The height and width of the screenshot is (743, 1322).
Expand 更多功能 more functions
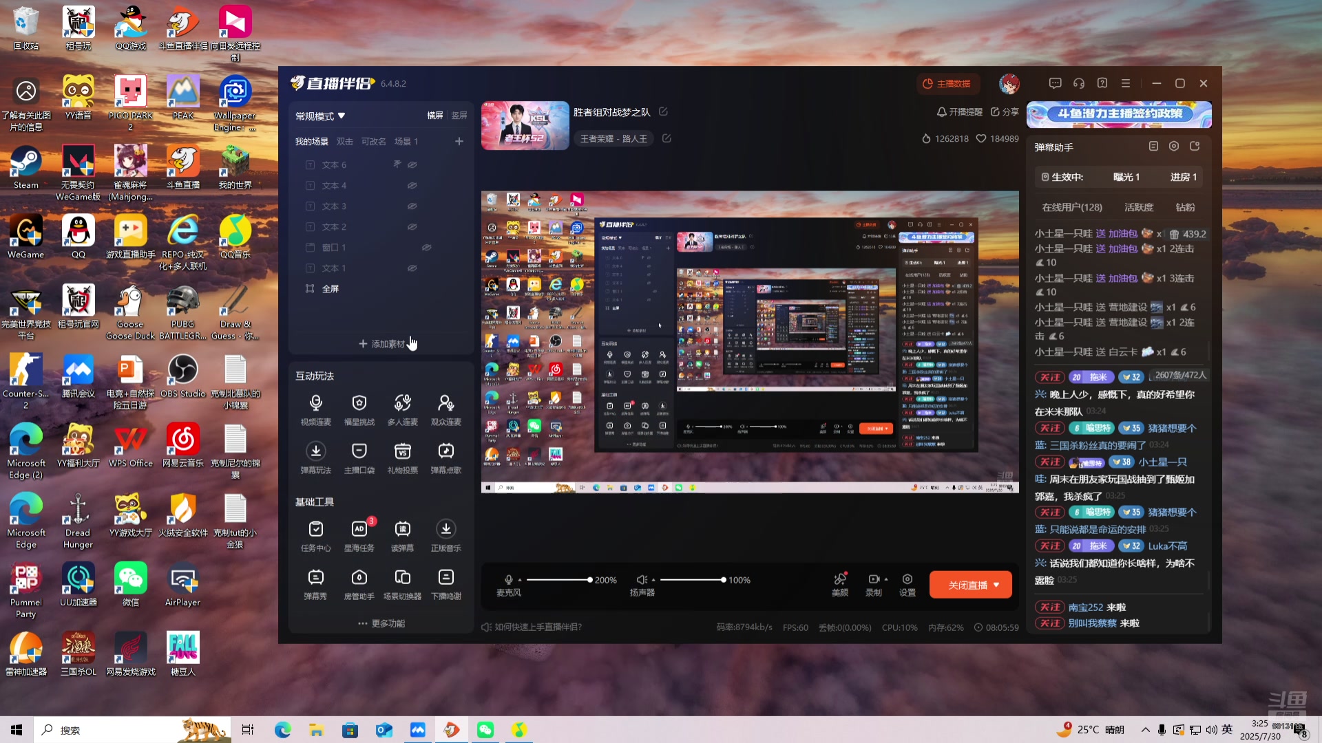click(x=381, y=623)
